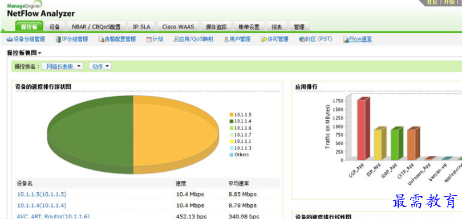Click the IP分组管理 icon
Image resolution: width=462 pixels, height=219 pixels.
coord(58,39)
